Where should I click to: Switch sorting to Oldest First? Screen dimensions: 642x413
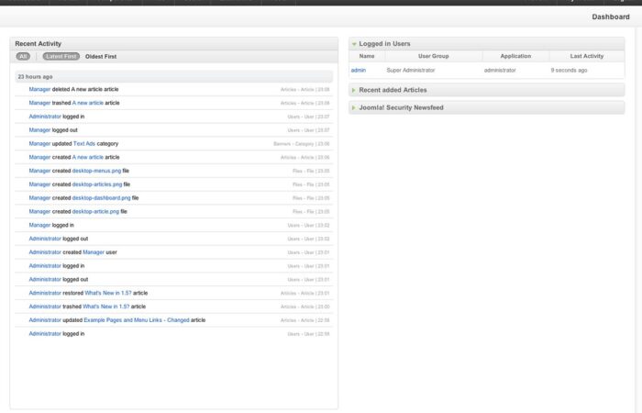pyautogui.click(x=101, y=57)
